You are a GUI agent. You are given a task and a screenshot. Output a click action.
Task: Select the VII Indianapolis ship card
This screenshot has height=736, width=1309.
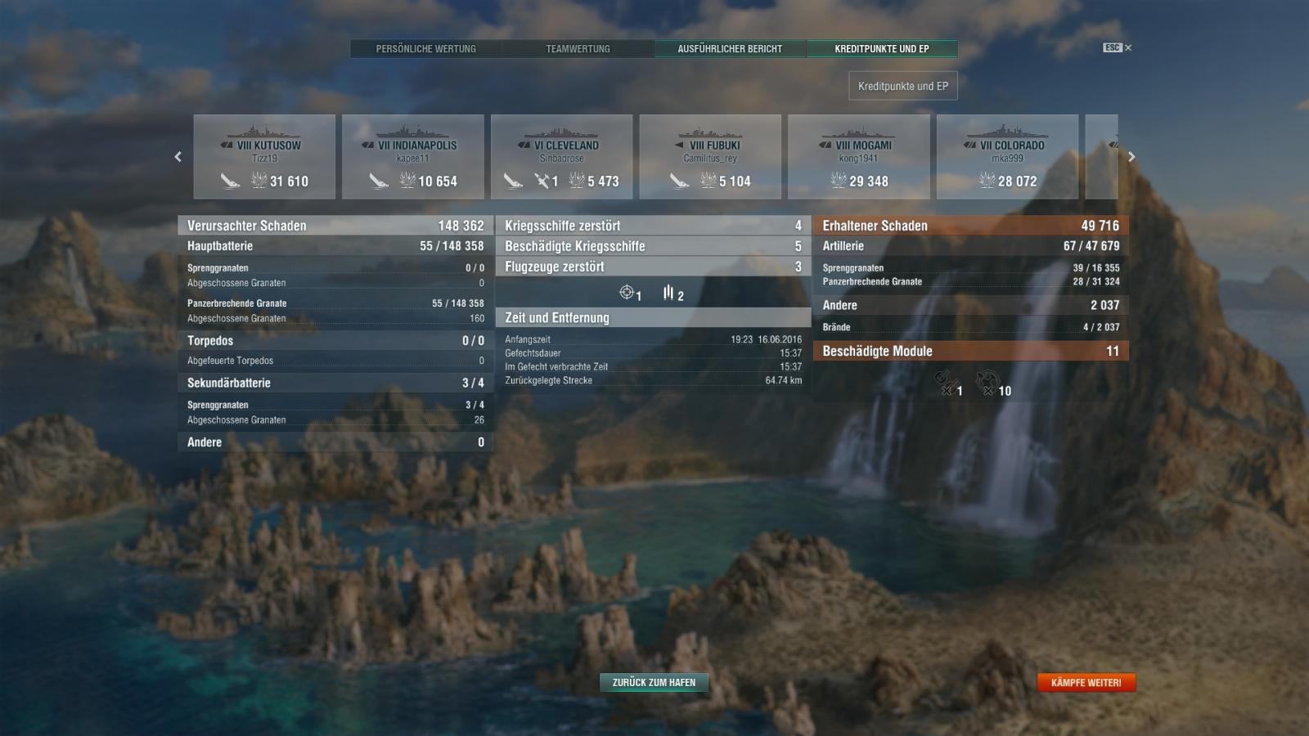click(x=413, y=157)
